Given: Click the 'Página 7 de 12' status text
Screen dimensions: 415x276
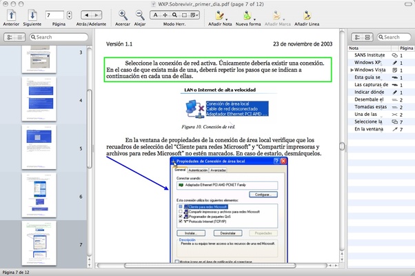Looking at the screenshot, I should pyautogui.click(x=16, y=273).
